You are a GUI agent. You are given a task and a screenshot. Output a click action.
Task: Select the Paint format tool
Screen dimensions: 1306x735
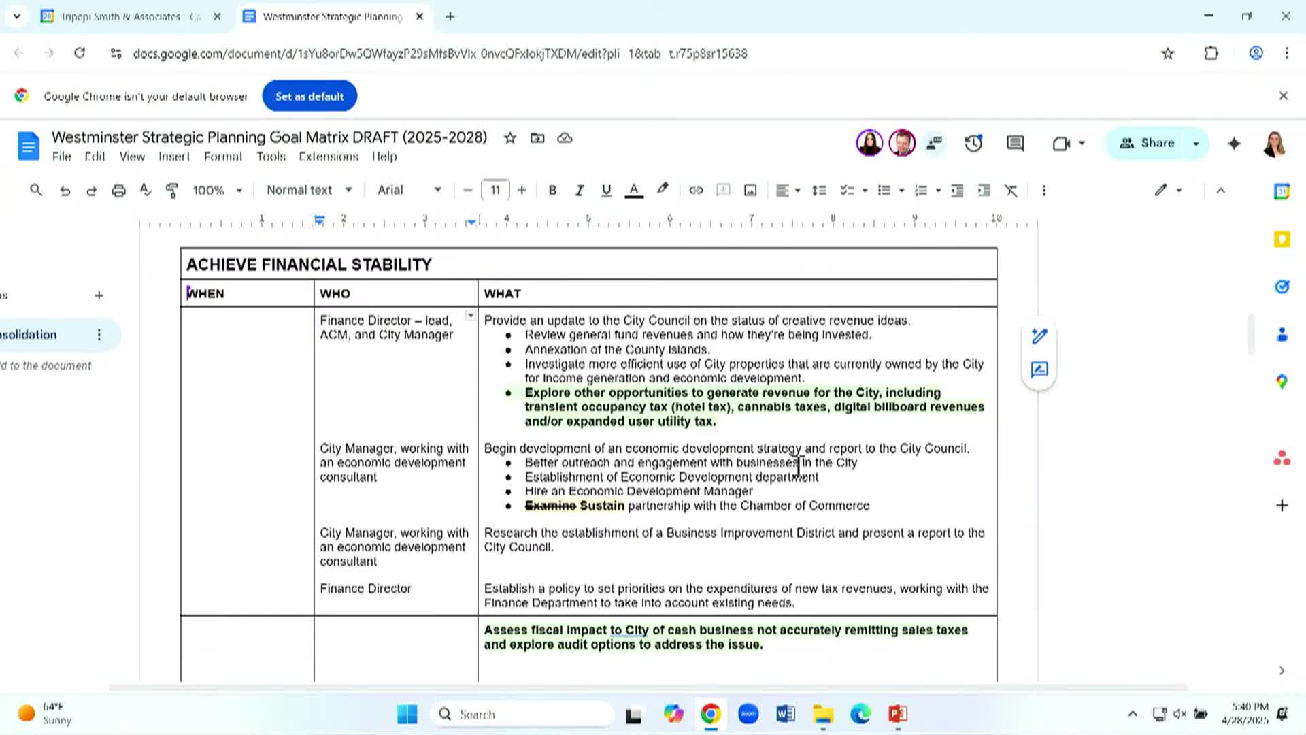click(172, 191)
